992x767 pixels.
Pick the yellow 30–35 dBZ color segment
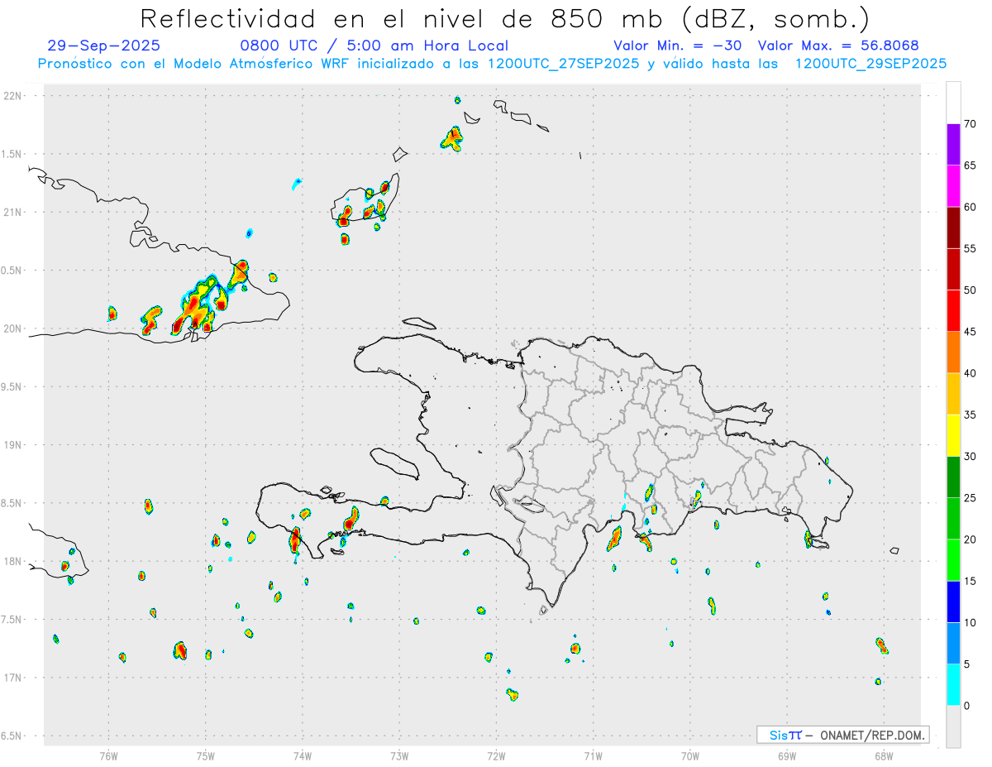pos(953,435)
